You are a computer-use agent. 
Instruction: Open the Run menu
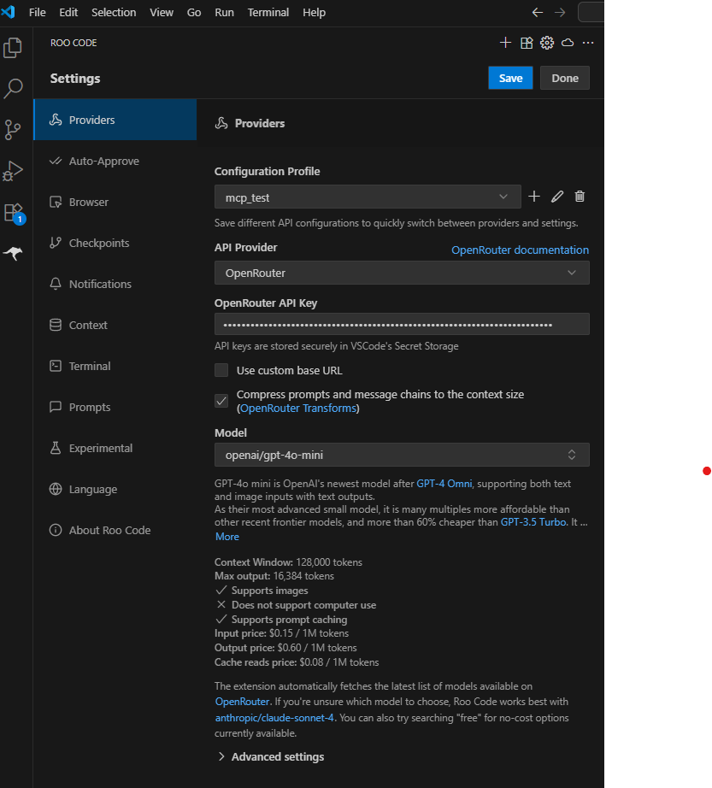coord(225,13)
